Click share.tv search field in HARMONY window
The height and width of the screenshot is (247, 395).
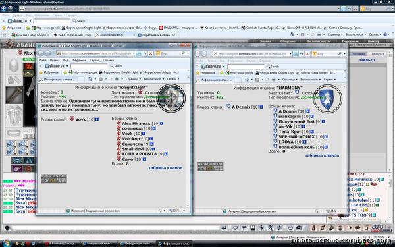tap(246, 67)
